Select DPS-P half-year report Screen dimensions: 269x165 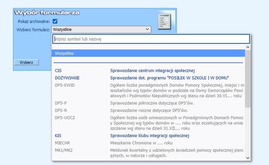[148, 103]
